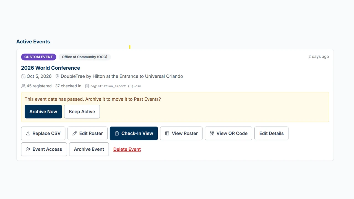
Task: Open Edit Details for the event
Action: pos(271,133)
